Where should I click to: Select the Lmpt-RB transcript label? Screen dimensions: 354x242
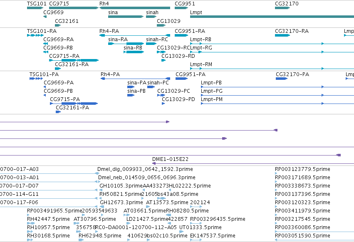tap(201, 40)
